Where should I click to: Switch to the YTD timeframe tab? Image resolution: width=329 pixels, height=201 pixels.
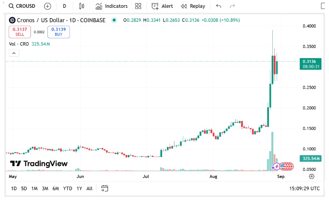(68, 188)
